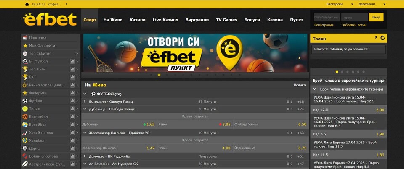Open the Казино menu tab
The image size is (404, 169).
click(138, 20)
